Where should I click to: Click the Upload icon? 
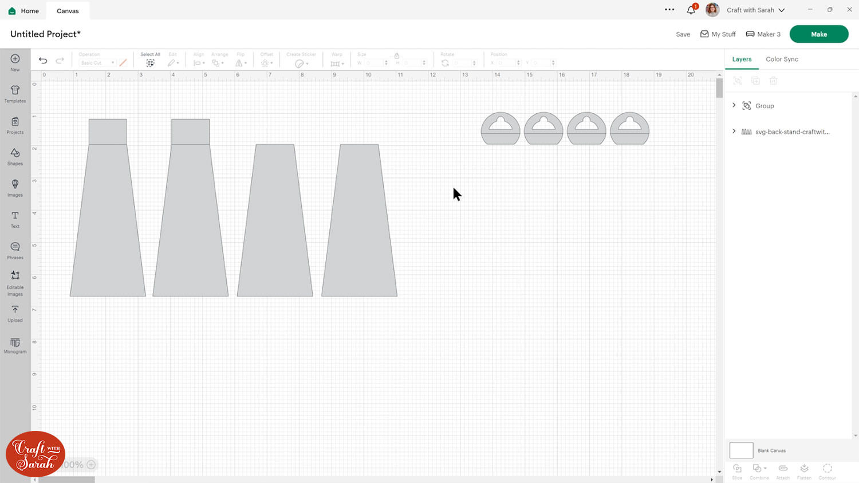[x=15, y=310]
